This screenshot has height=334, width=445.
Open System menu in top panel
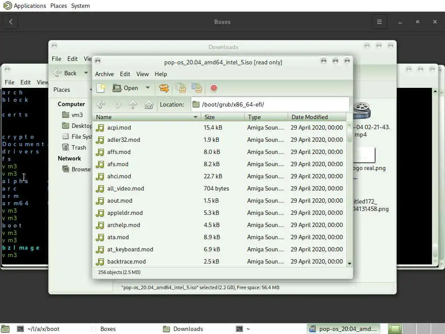(80, 6)
